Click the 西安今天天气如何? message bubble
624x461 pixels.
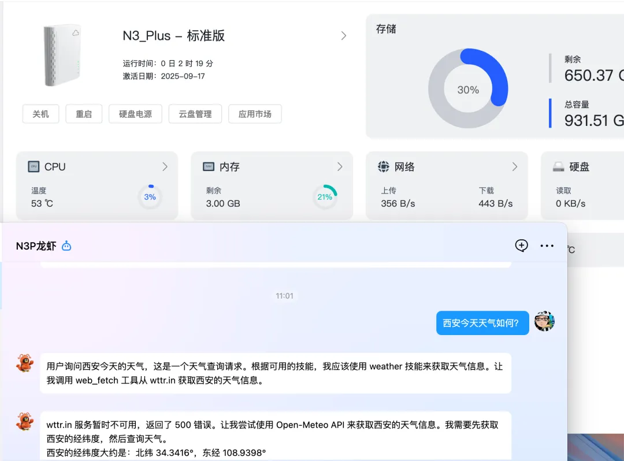[x=482, y=323]
